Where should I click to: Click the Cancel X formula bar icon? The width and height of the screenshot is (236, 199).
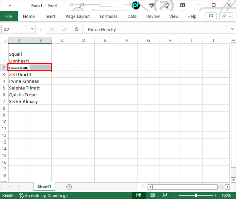click(52, 29)
